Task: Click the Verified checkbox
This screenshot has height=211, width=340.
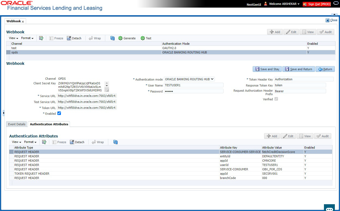Action: click(276, 99)
